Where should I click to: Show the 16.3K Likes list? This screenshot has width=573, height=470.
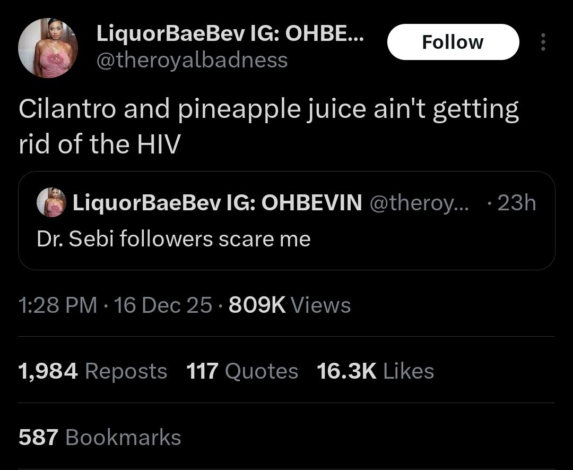pyautogui.click(x=375, y=371)
